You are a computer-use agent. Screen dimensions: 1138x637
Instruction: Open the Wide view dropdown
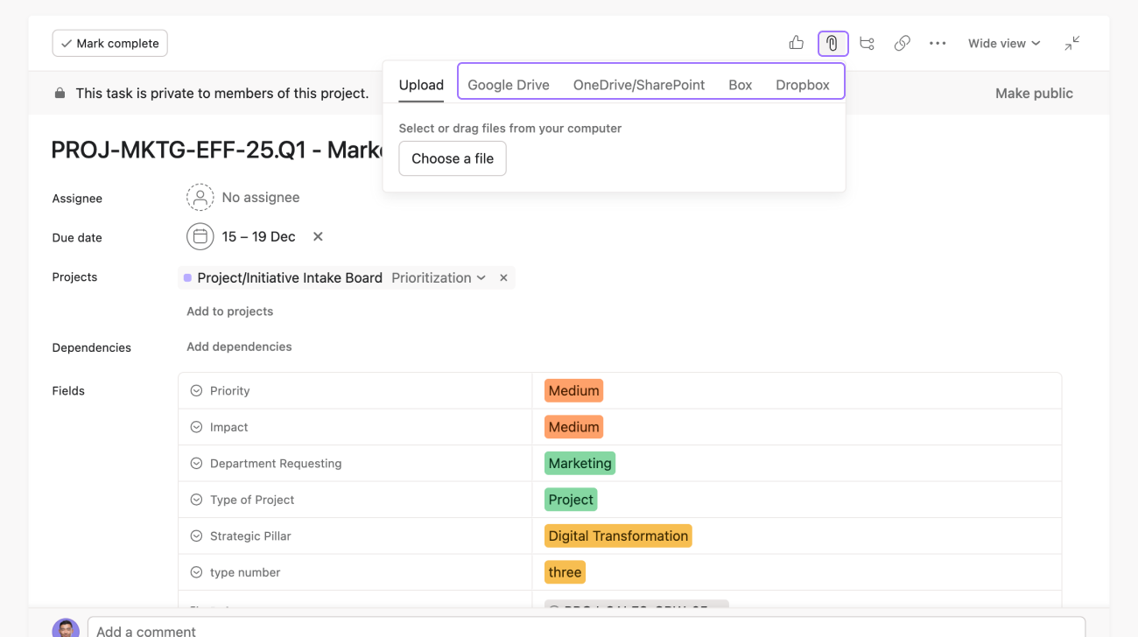pyautogui.click(x=1003, y=43)
